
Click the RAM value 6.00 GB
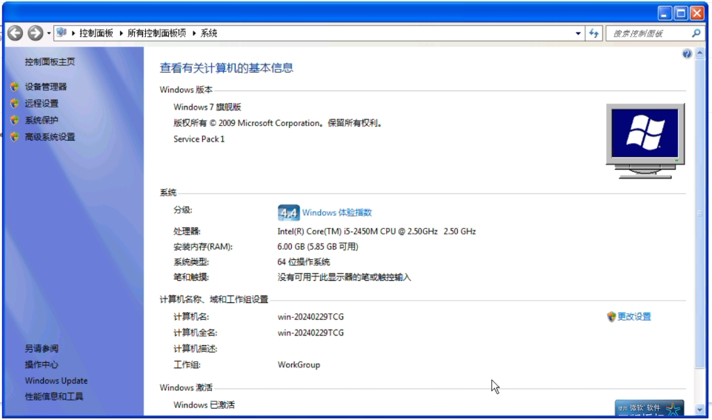[317, 247]
